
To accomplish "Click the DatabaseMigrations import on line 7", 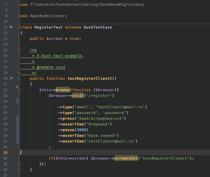I will click(x=86, y=5).
